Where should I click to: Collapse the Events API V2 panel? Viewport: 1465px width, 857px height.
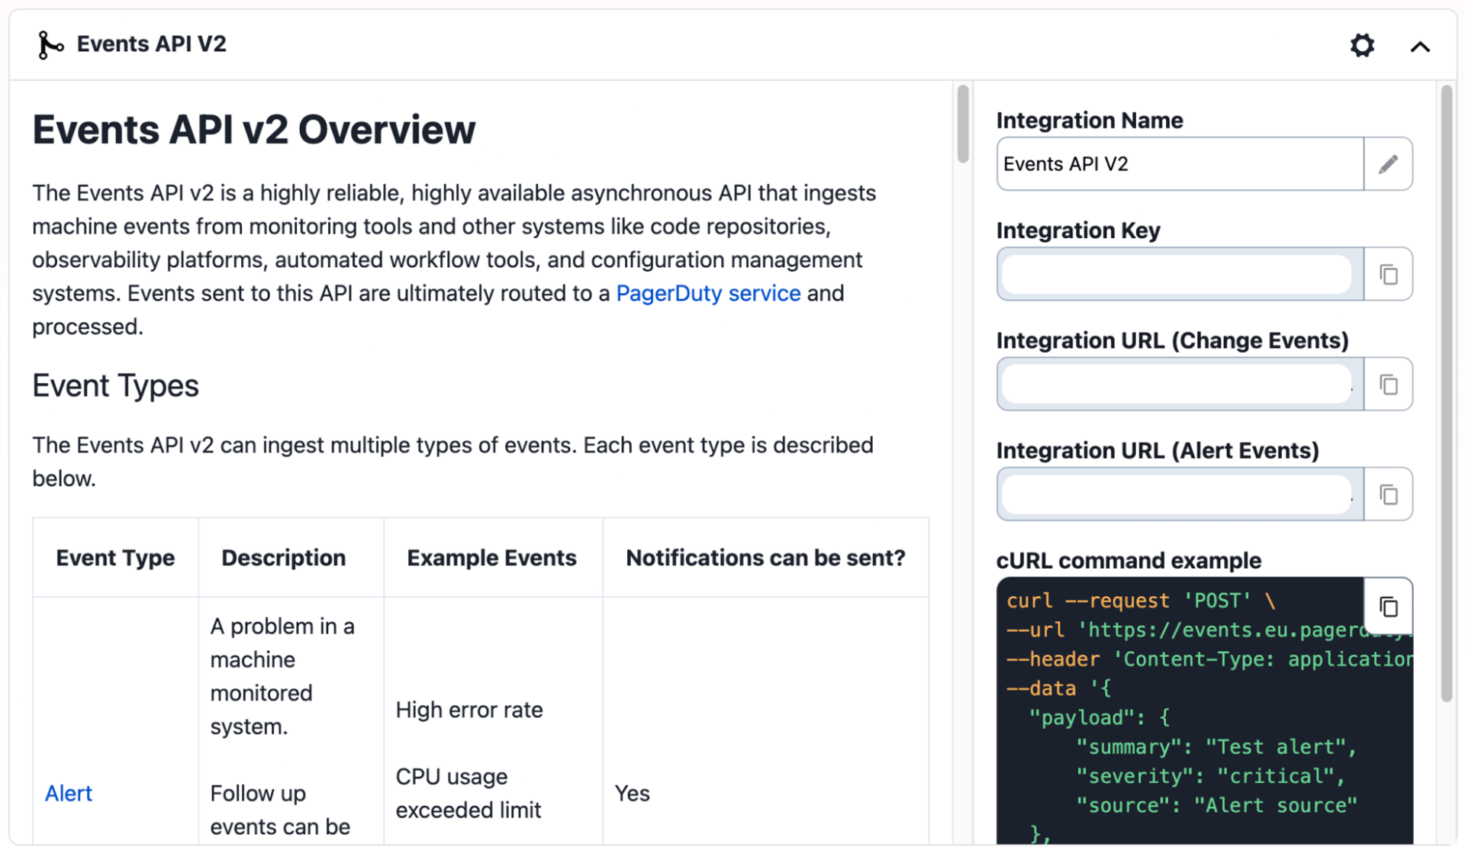tap(1421, 46)
